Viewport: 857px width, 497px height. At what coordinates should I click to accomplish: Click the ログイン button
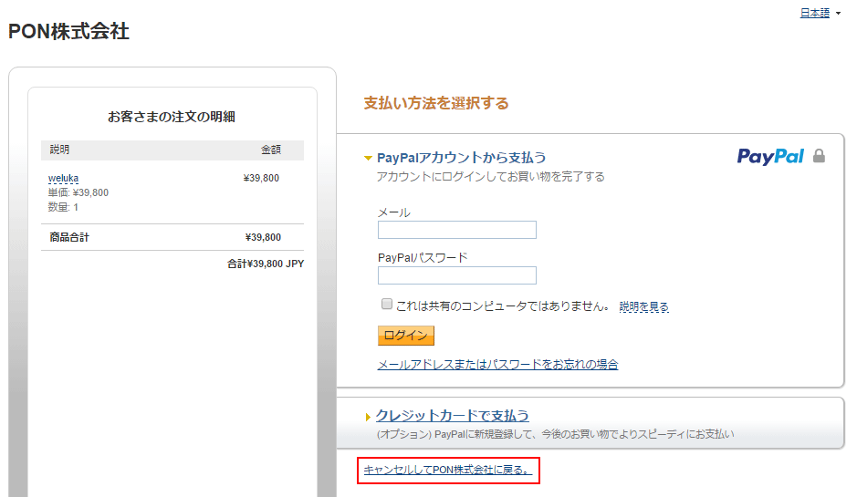coord(406,336)
